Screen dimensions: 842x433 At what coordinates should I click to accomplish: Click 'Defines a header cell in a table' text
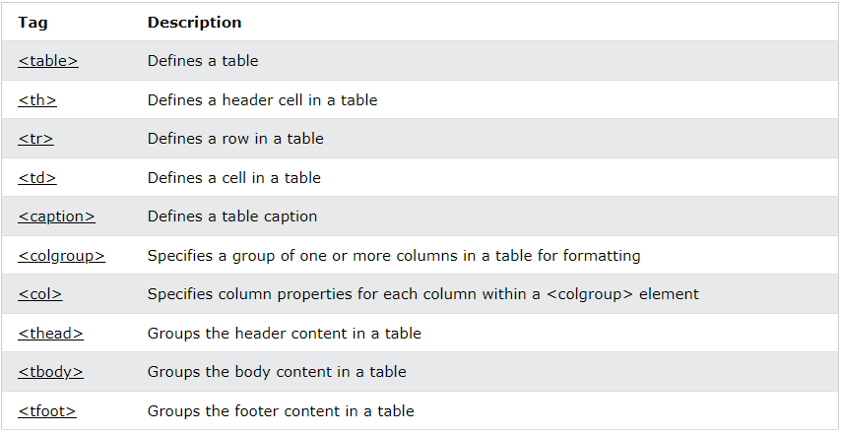click(x=263, y=99)
